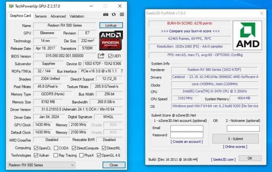272x172 pixels.
Task: Select the Graphics Card tab
Action: (20, 16)
